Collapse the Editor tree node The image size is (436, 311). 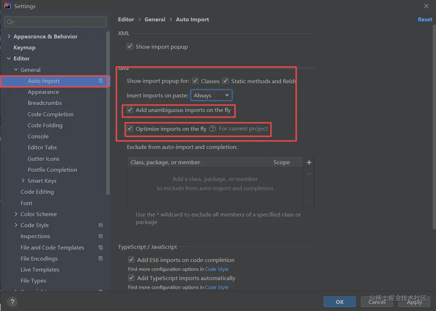click(9, 59)
